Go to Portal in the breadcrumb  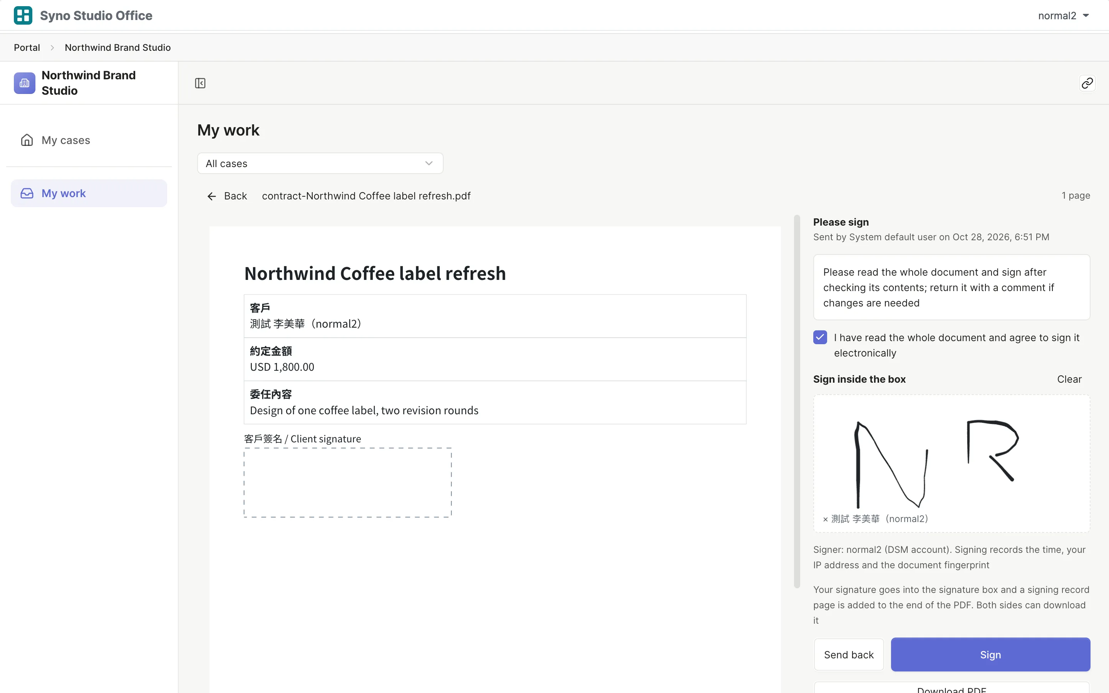27,47
